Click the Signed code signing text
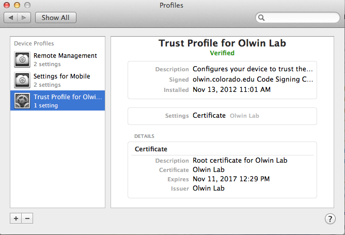 253,80
